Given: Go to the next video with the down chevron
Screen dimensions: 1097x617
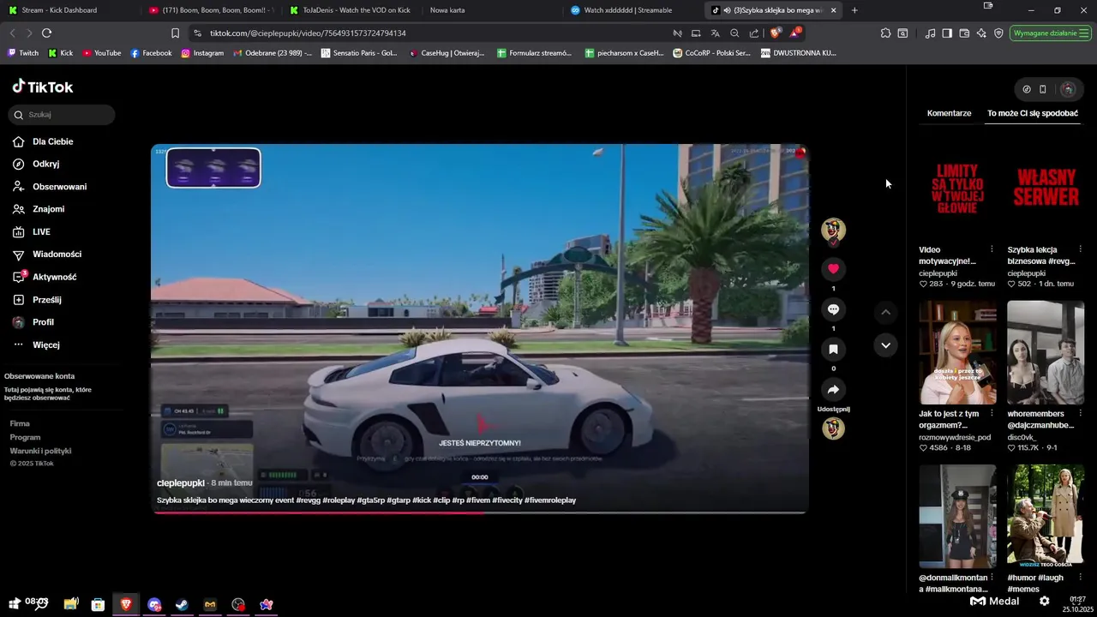Looking at the screenshot, I should (x=885, y=345).
